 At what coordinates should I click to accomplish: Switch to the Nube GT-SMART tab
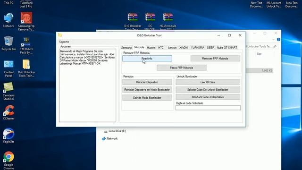[x=227, y=48]
